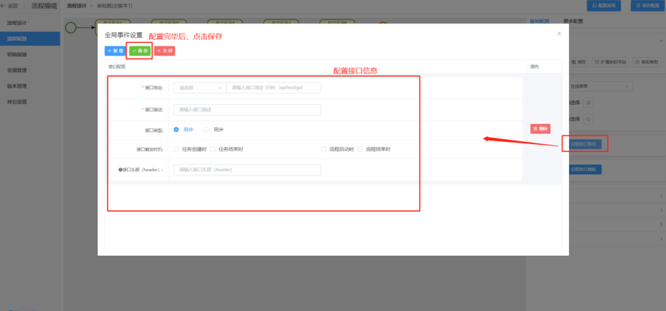
Task: Click the 操作 column header
Action: 534,67
